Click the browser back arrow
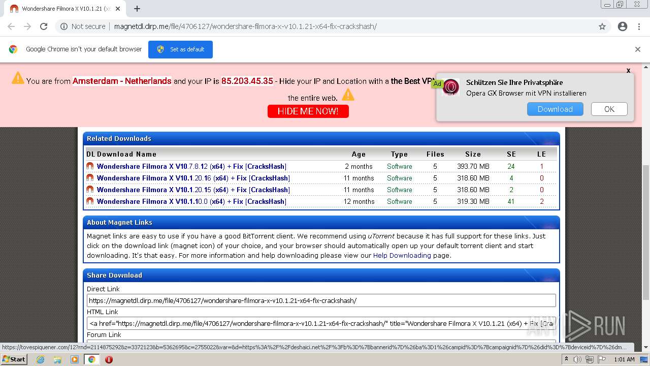This screenshot has width=650, height=366. point(11,26)
